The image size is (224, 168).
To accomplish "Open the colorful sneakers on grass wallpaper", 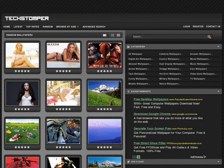I will click(x=22, y=131).
